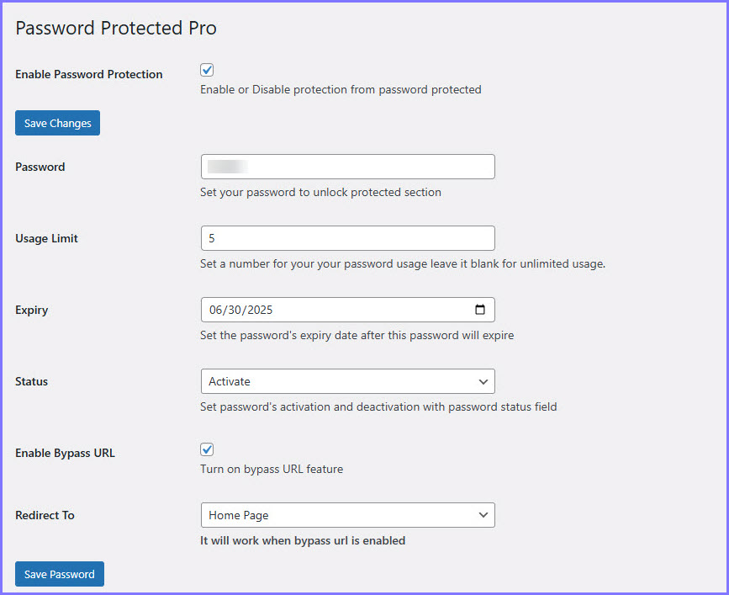729x595 pixels.
Task: Click into the Usage Limit field
Action: point(347,238)
